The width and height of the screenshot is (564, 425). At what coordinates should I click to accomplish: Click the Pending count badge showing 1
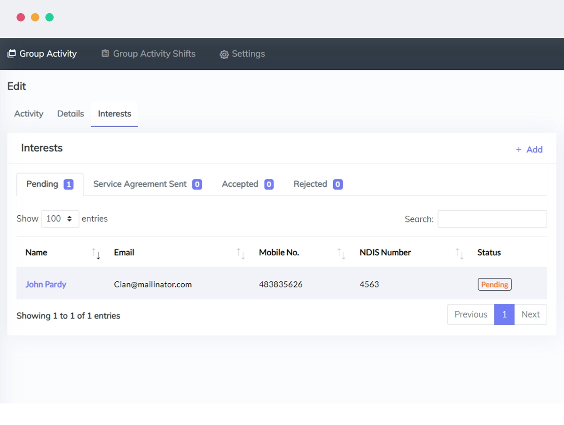click(x=69, y=184)
